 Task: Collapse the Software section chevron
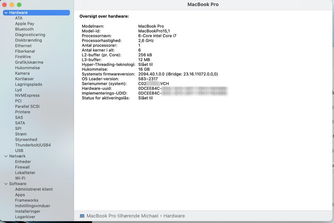6,184
